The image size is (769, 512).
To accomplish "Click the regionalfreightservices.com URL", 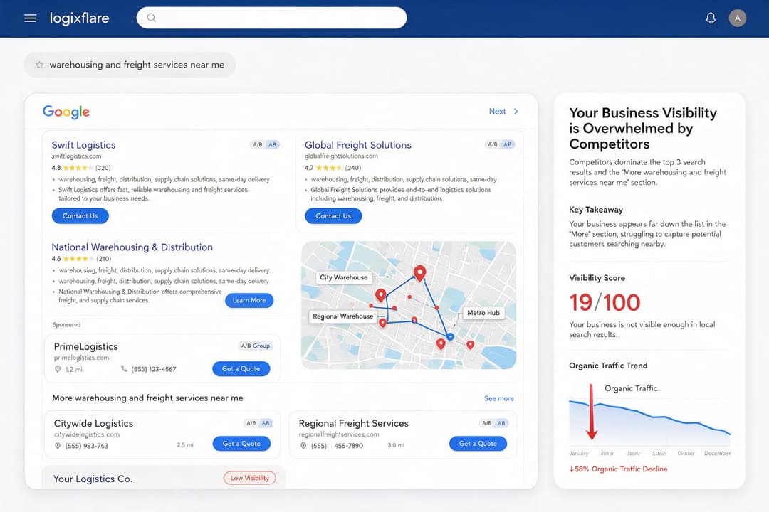I will tap(339, 434).
